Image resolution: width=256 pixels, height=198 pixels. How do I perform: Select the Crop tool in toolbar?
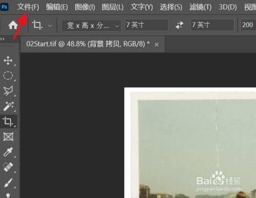(8, 121)
